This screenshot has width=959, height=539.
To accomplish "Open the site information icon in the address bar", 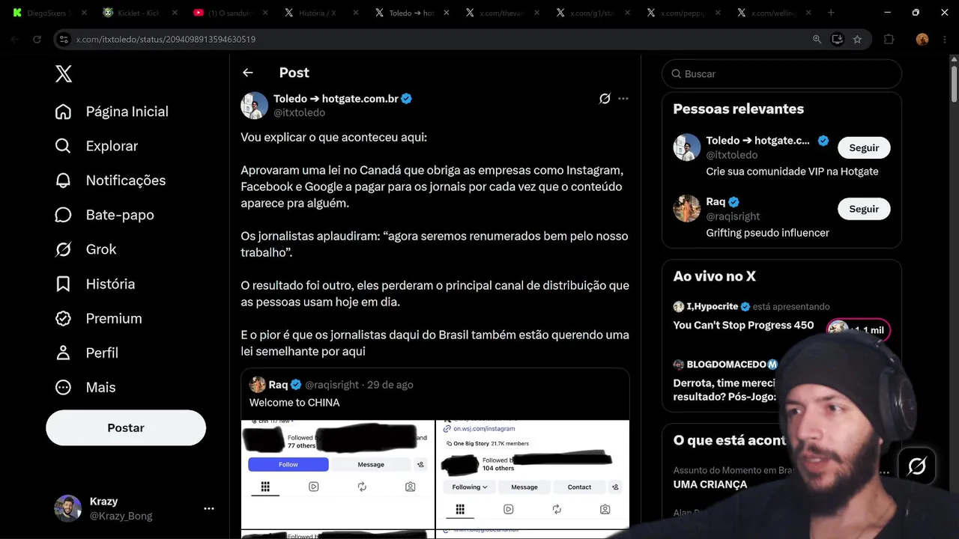I will [x=64, y=40].
